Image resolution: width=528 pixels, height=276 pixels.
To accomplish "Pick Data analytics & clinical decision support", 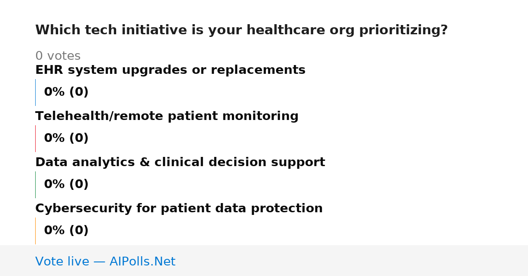I will [180, 163].
